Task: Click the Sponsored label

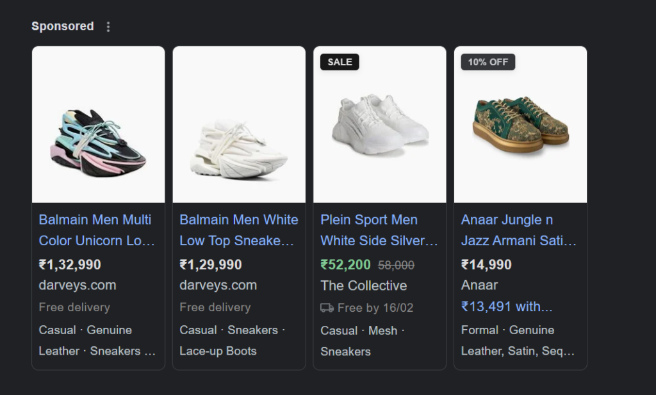Action: pyautogui.click(x=63, y=26)
